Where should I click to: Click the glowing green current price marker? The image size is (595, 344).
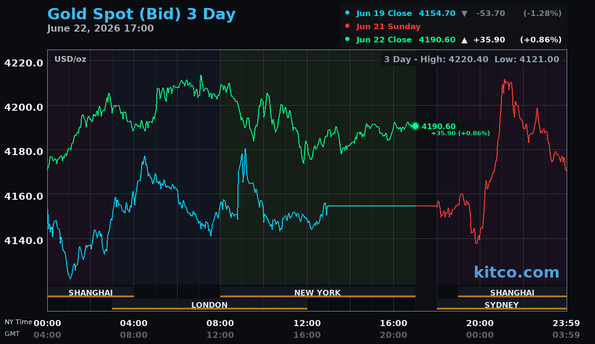(x=415, y=126)
